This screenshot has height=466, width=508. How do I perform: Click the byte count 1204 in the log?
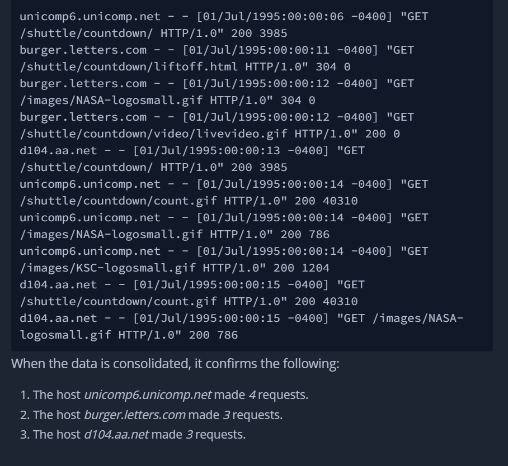(315, 268)
